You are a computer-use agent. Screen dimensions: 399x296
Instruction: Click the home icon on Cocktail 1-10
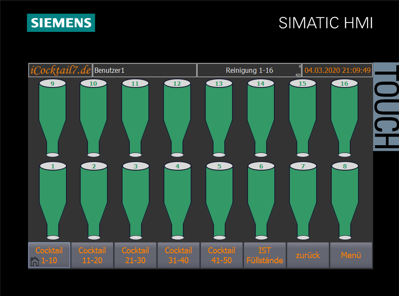[35, 261]
